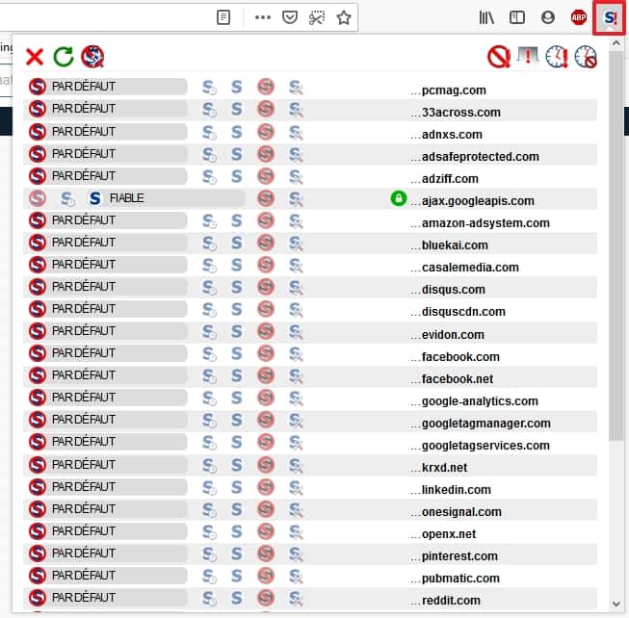
Task: Set adsafeprotected.com to Custom
Action: [296, 154]
